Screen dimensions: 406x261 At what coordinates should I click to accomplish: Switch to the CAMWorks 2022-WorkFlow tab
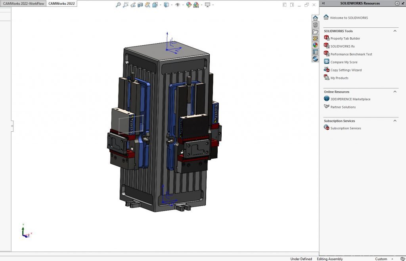click(x=23, y=3)
